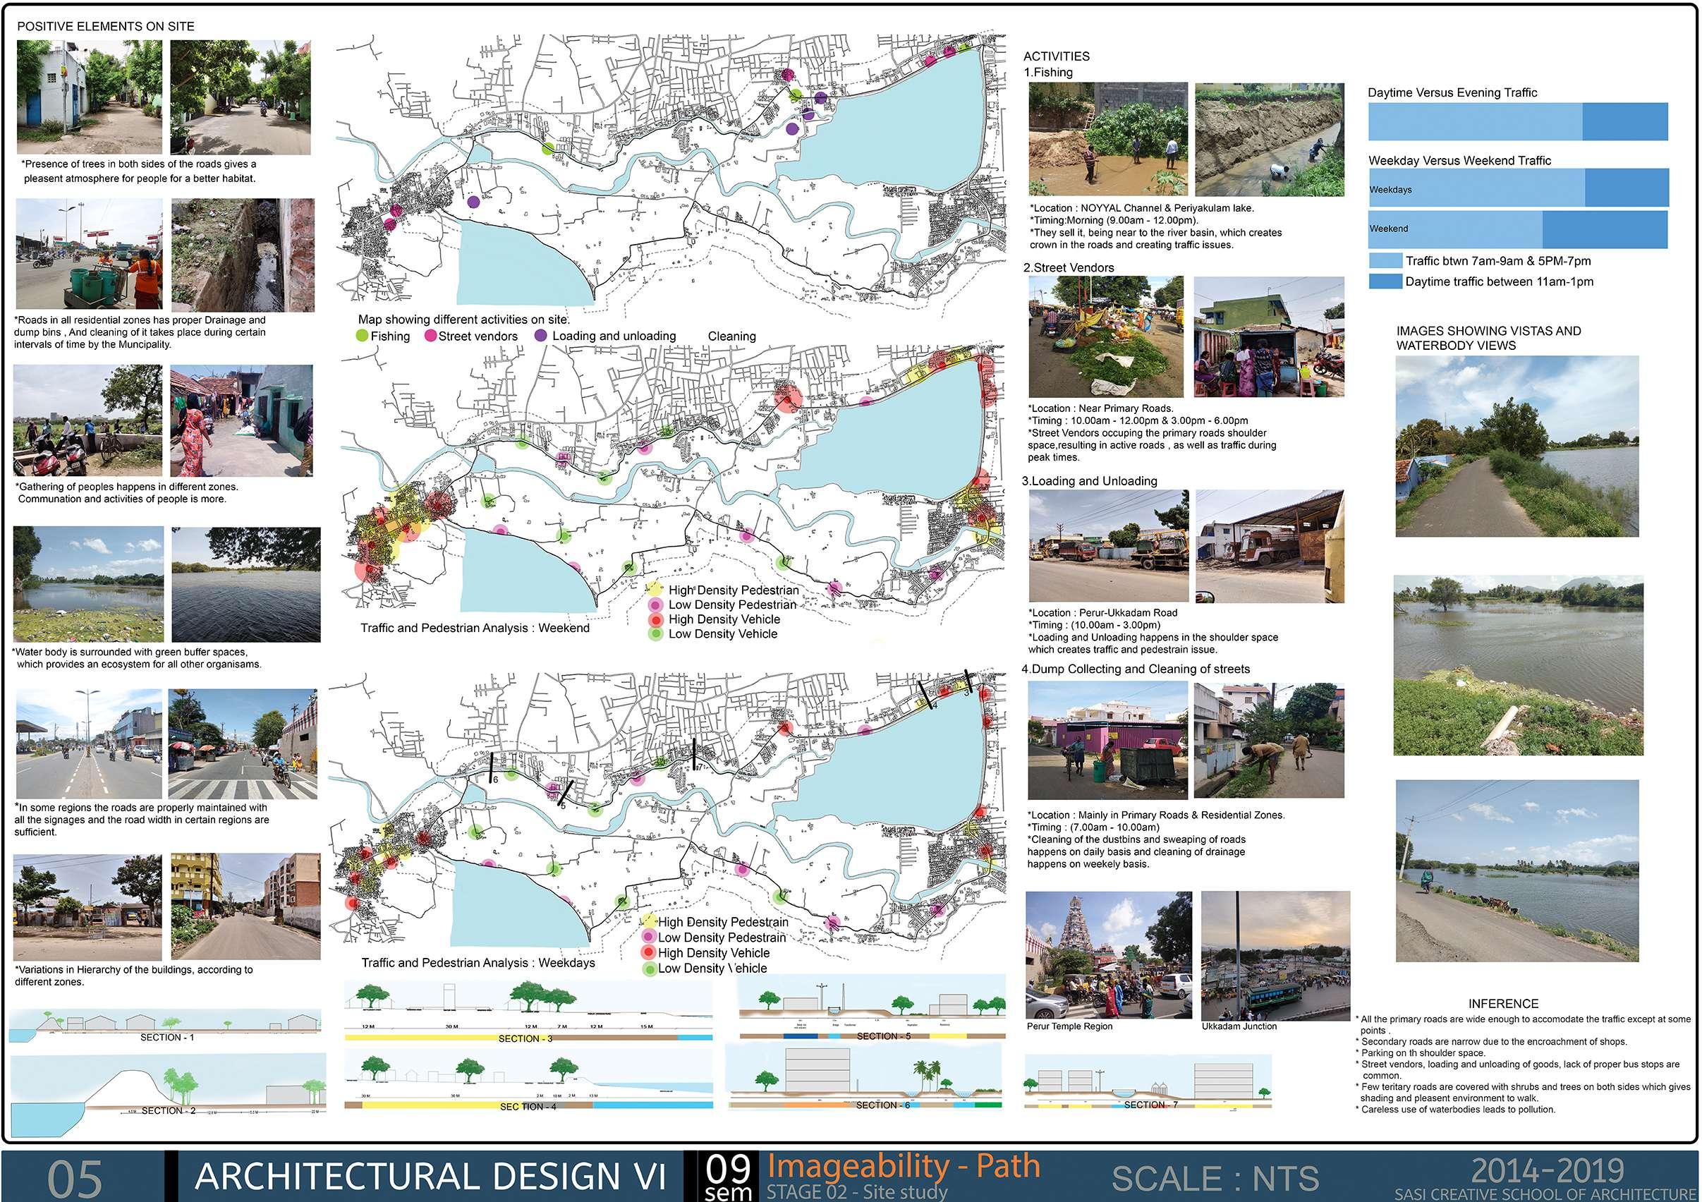Viewport: 1702px width, 1202px height.
Task: Click the Traffic and Pedestrian Analysis : Weekend caption
Action: pyautogui.click(x=475, y=628)
